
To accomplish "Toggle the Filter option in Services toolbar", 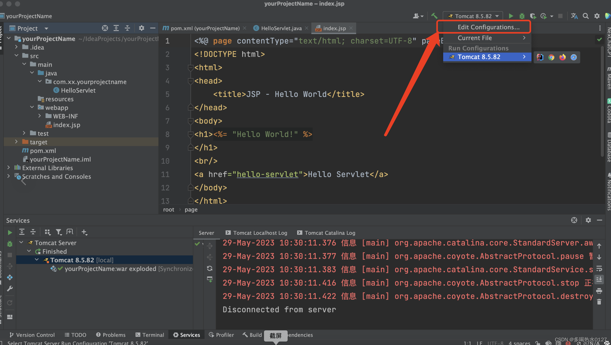I will (x=59, y=232).
